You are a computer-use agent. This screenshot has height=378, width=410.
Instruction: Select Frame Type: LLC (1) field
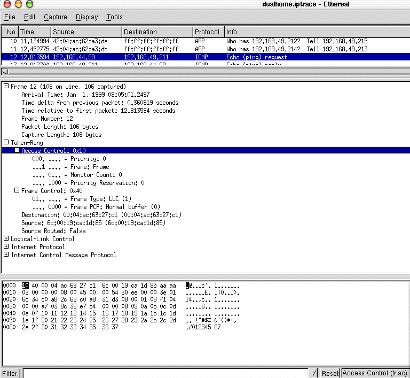tap(82, 199)
